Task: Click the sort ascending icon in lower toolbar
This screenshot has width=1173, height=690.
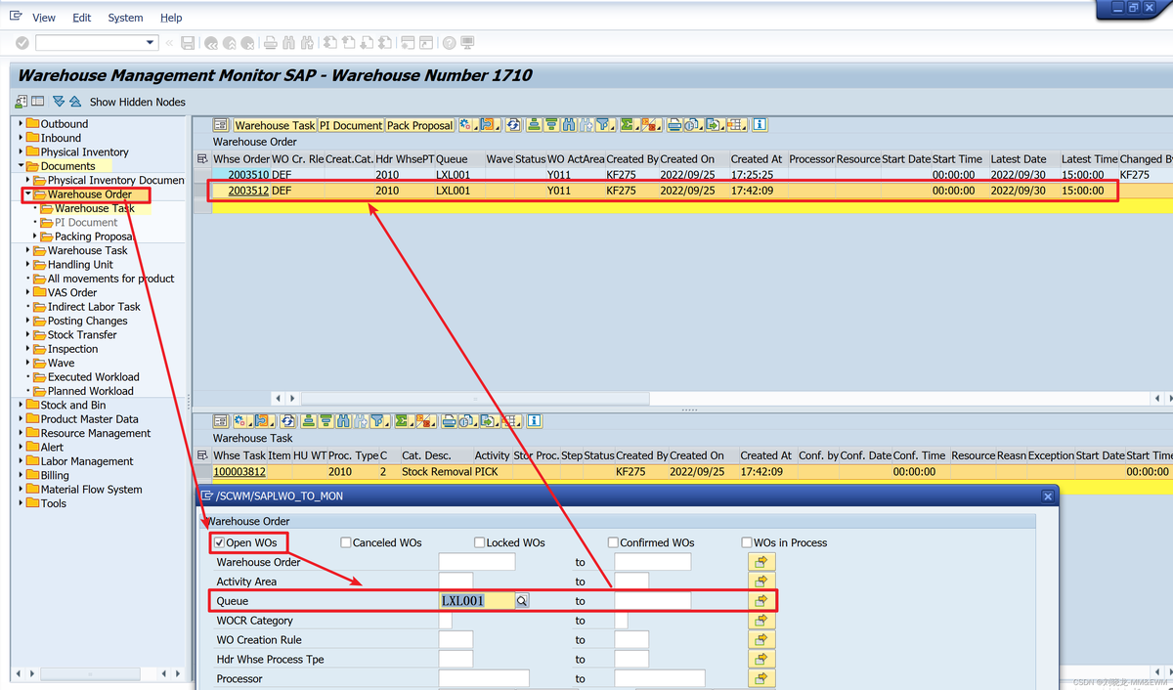Action: point(308,421)
